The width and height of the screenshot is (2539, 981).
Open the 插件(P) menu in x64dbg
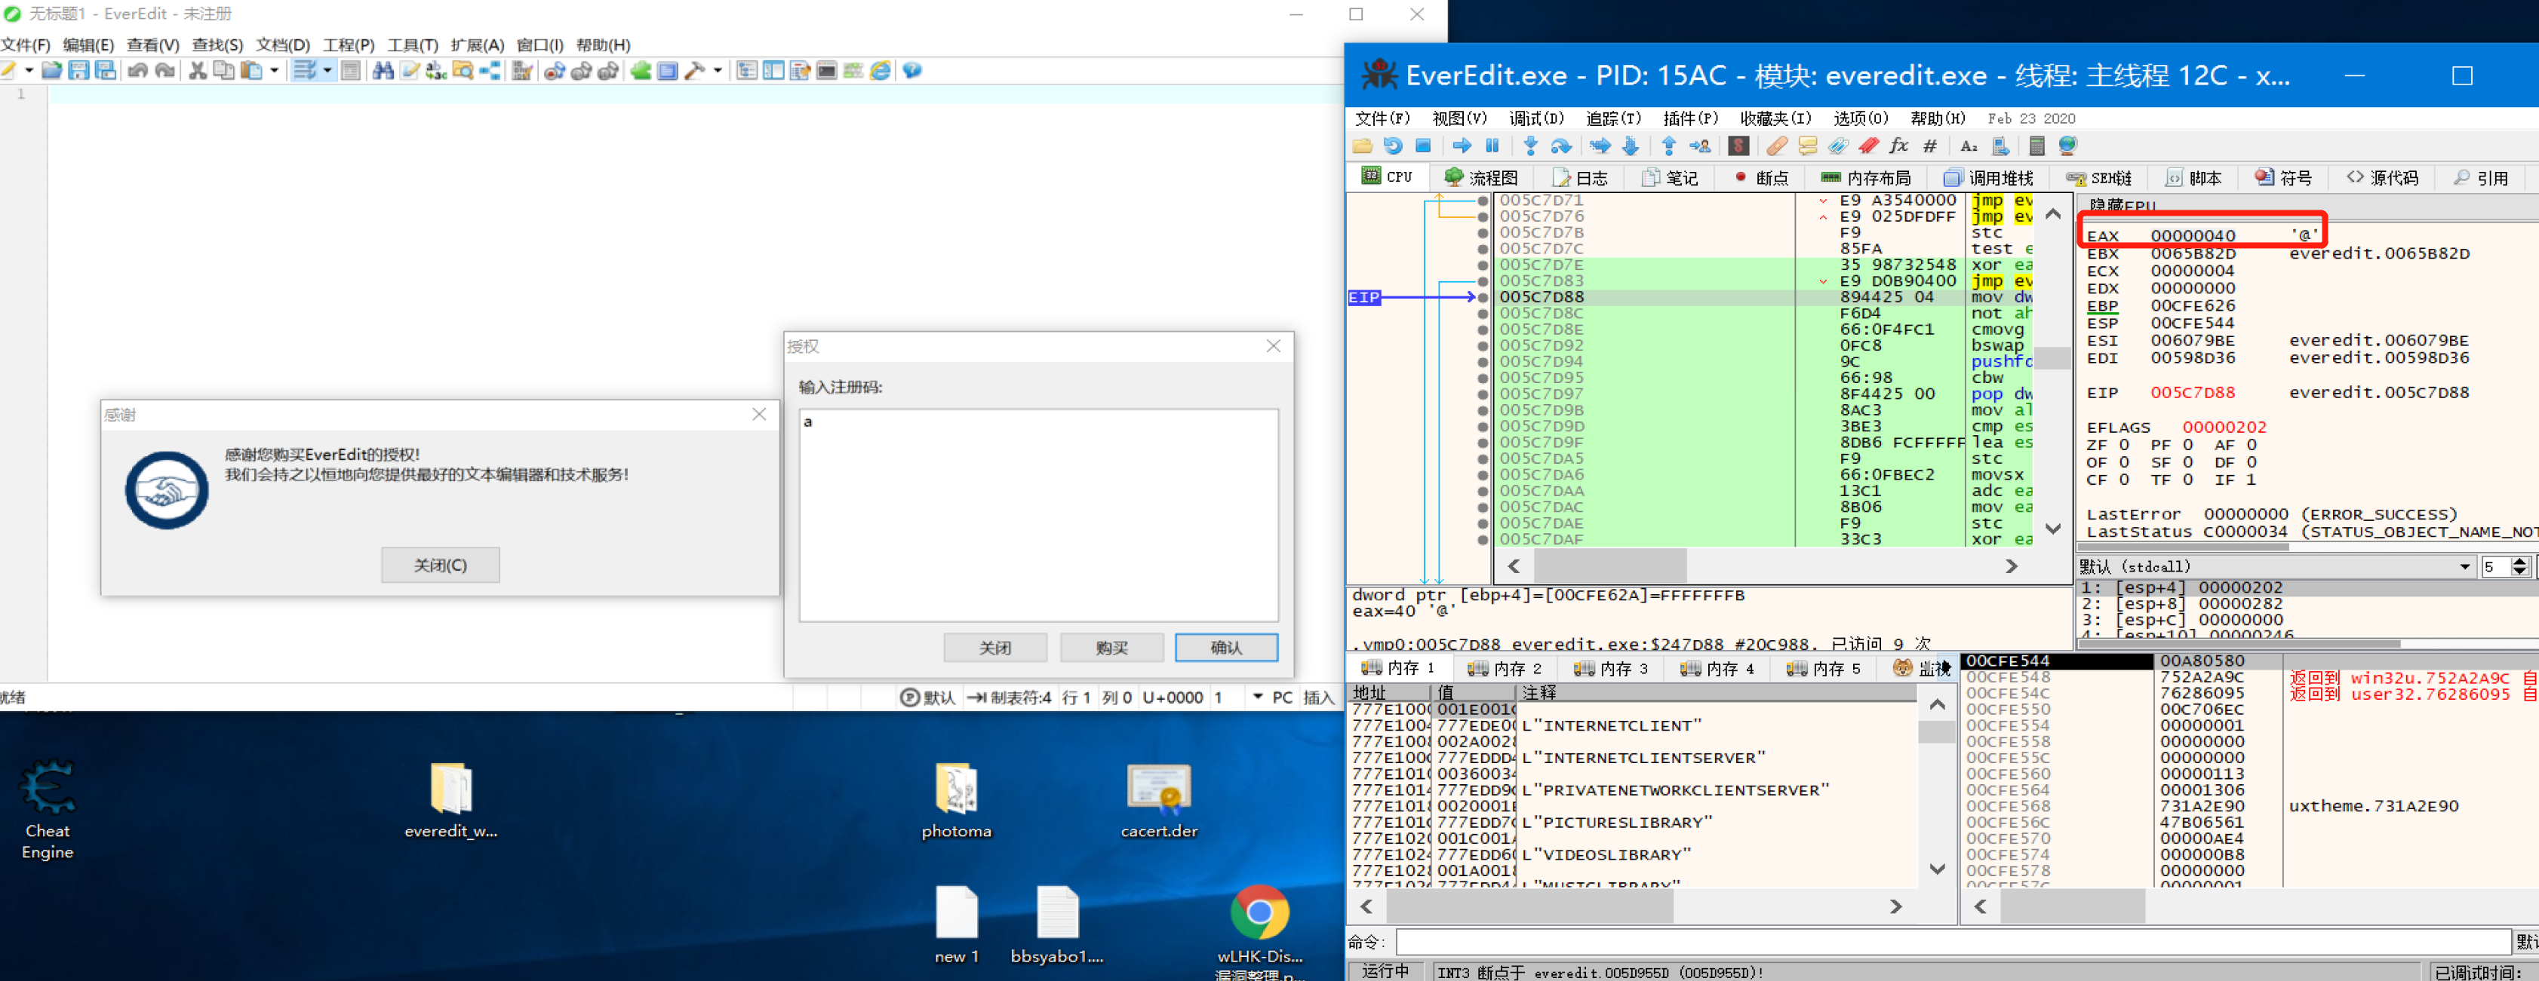pos(1689,118)
